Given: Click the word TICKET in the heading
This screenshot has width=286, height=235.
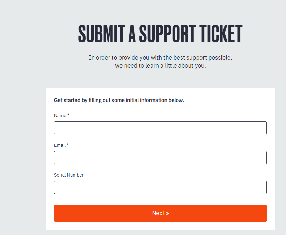Looking at the screenshot, I should point(221,34).
